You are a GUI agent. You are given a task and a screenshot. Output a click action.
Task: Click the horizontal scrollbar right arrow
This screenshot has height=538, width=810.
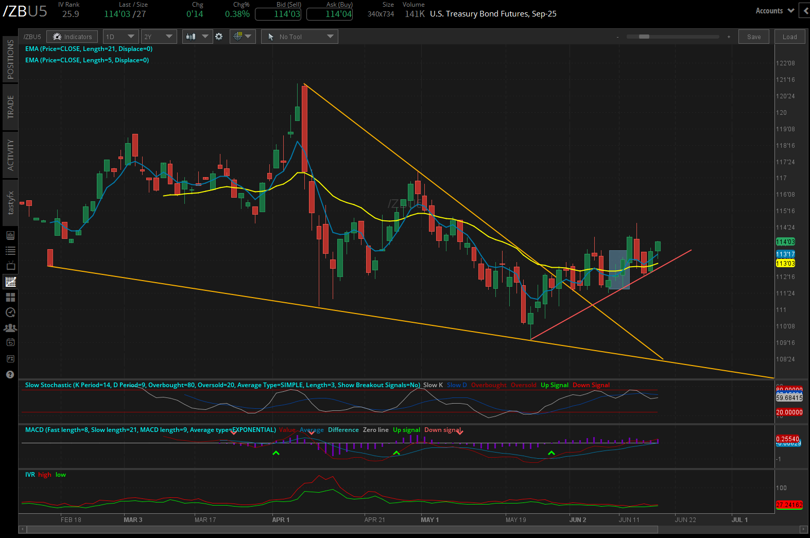803,529
